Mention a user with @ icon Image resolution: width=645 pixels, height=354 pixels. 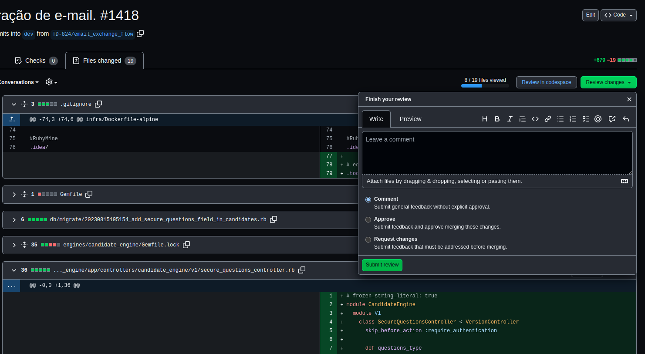(x=598, y=119)
